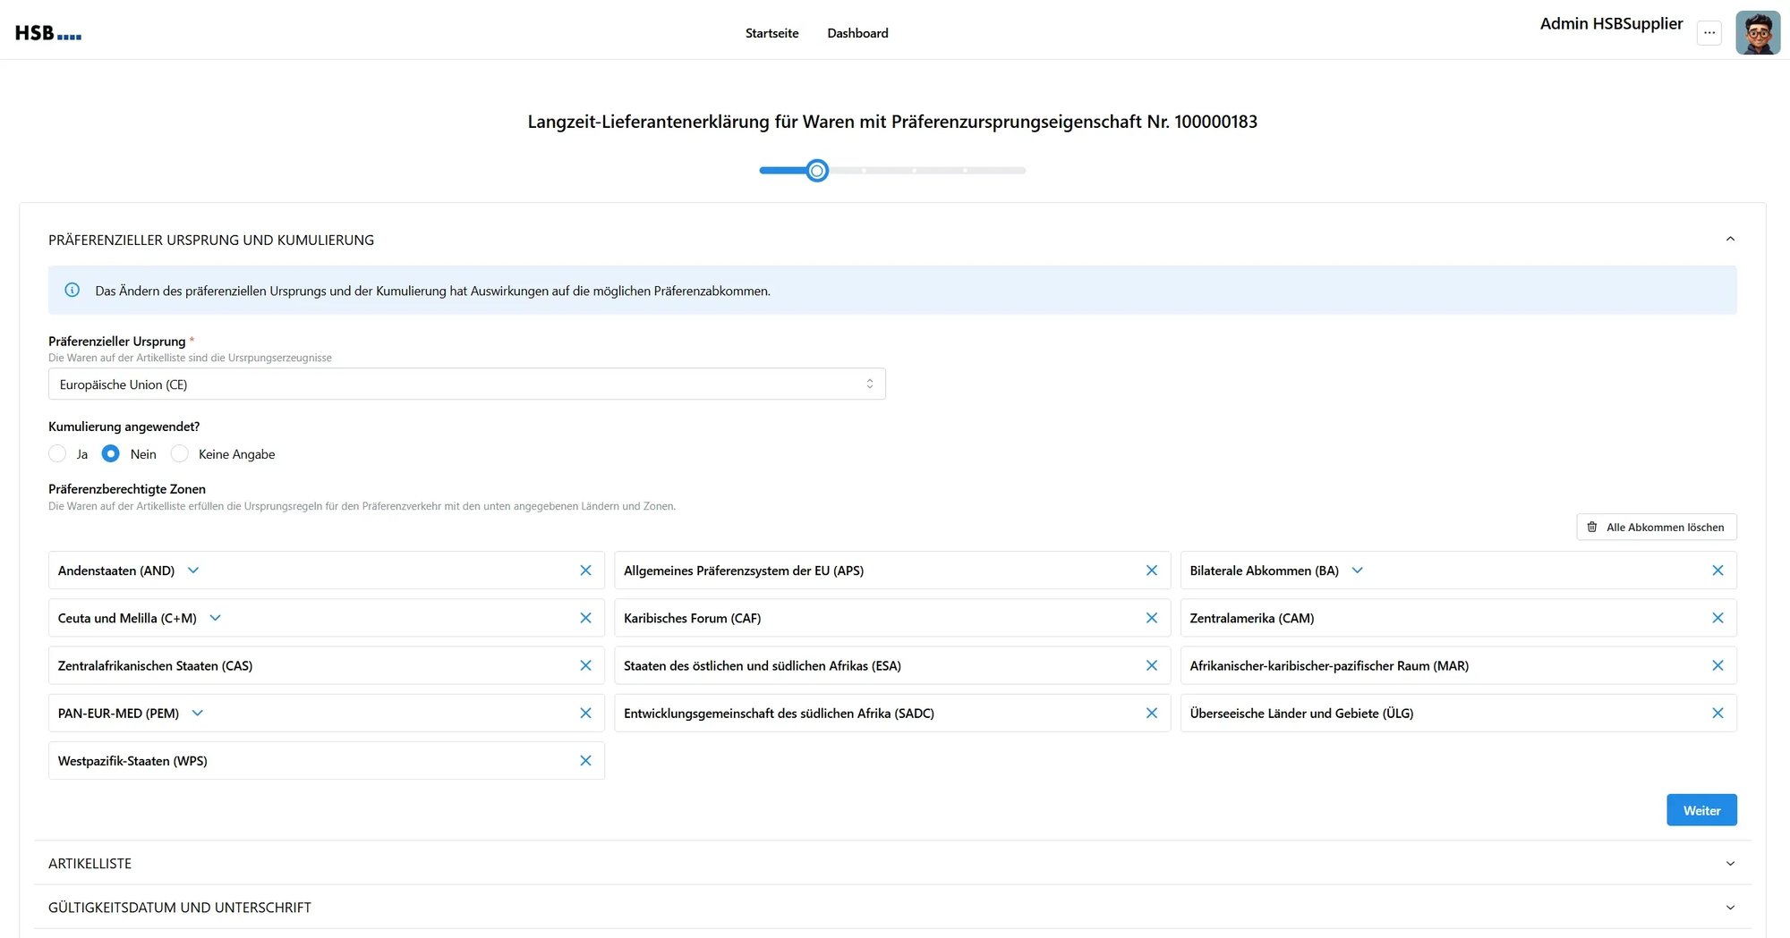Expand the Bilaterale Abkommen (BA) dropdown
Viewport: 1790px width, 938px height.
(1358, 570)
